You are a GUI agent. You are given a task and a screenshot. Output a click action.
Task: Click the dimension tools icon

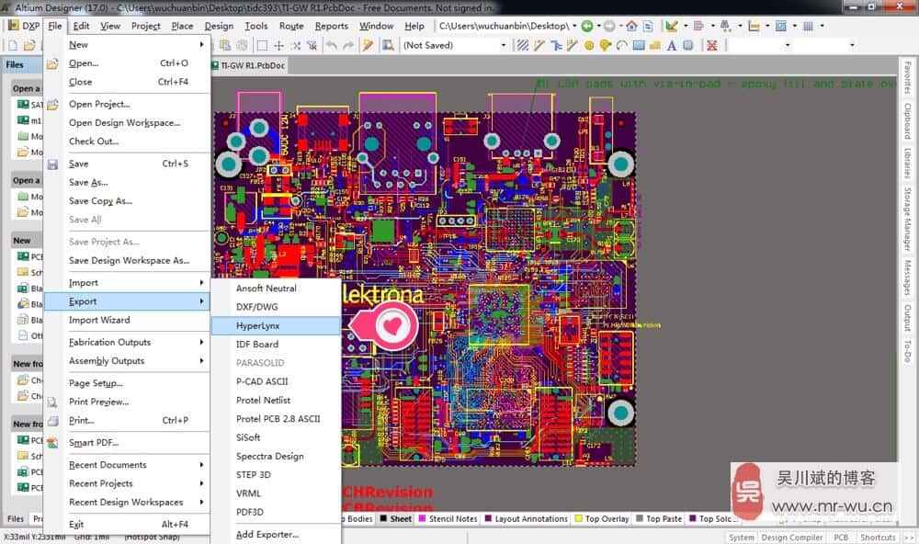click(754, 26)
